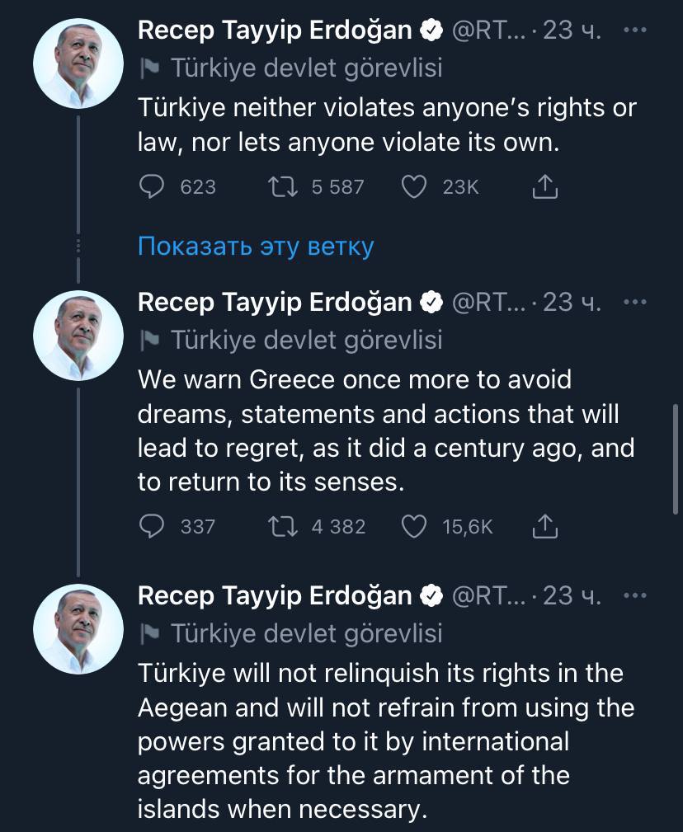Image resolution: width=683 pixels, height=832 pixels.
Task: Retweet the first tweet about violating rights
Action: (283, 187)
